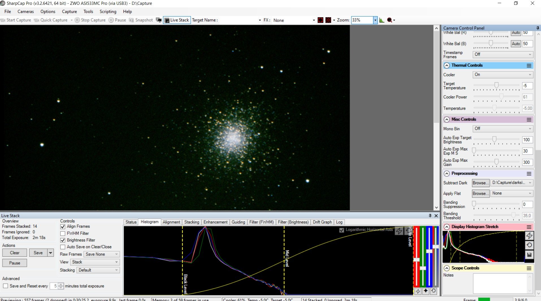
Task: Click the save icon in Display Histogram Stretch
Action: click(x=529, y=255)
